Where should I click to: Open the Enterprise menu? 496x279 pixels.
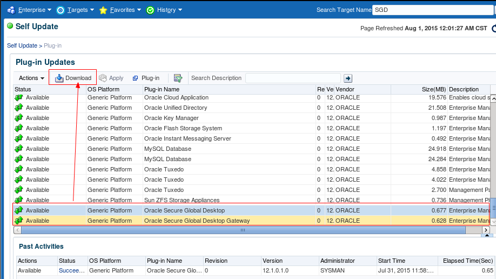(x=35, y=10)
